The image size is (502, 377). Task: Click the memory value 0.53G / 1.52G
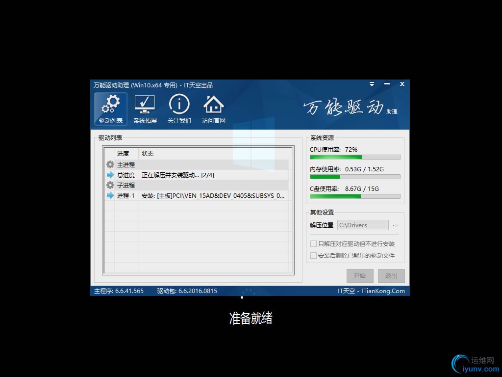click(364, 169)
